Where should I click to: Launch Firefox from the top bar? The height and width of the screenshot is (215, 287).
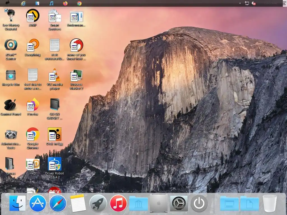(65, 3)
